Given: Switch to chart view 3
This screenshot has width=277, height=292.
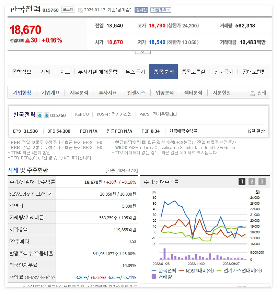Looking at the screenshot, I should [x=262, y=182].
